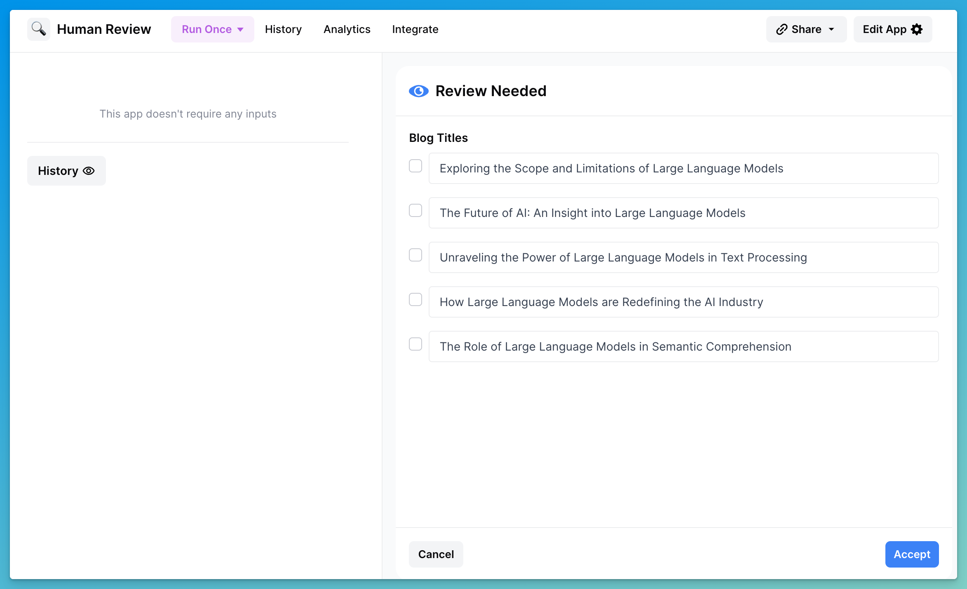Check the Semantic Comprehension title checkbox
The image size is (967, 589).
coord(415,344)
